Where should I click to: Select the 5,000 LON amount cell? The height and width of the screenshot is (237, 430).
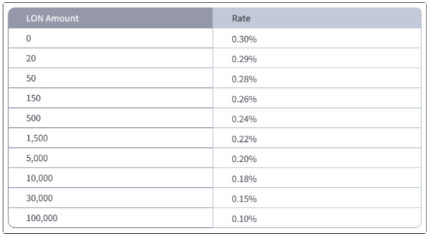tap(111, 158)
